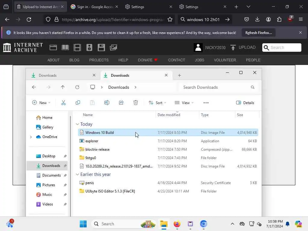Open Internet Archive Texts book icon
The height and width of the screenshot is (231, 308).
click(x=65, y=48)
